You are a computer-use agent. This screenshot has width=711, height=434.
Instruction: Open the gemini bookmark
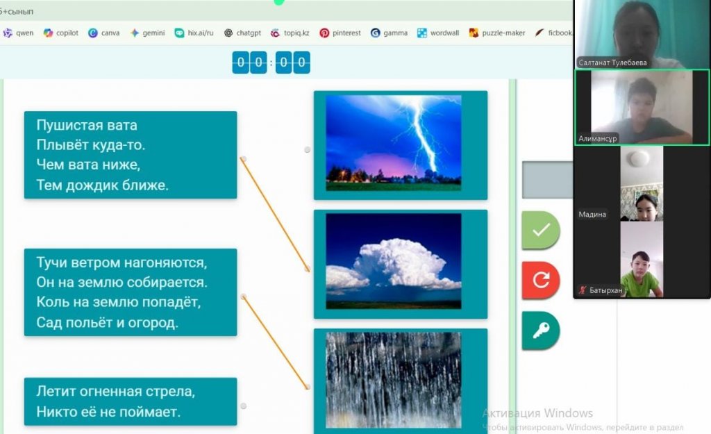point(147,33)
